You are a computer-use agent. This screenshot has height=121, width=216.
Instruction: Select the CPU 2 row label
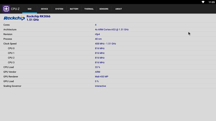point(11,58)
